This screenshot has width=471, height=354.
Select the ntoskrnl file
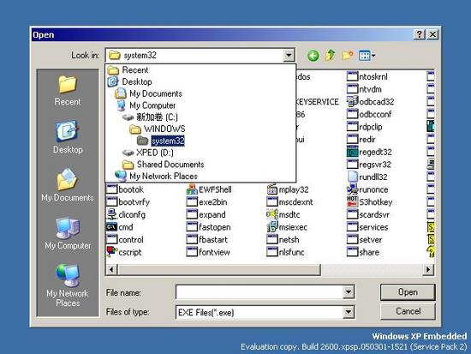click(x=367, y=76)
